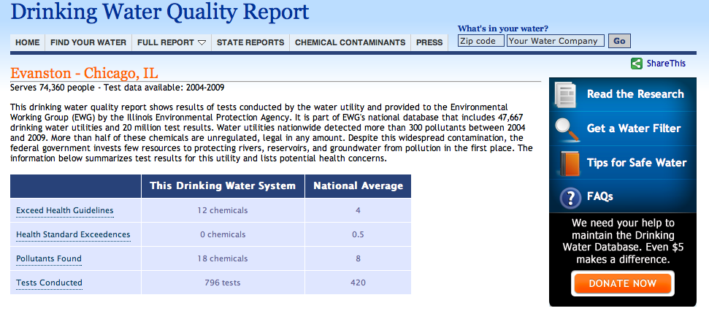Click the magnifying glass Water Filter icon
Image resolution: width=709 pixels, height=311 pixels.
coord(567,128)
